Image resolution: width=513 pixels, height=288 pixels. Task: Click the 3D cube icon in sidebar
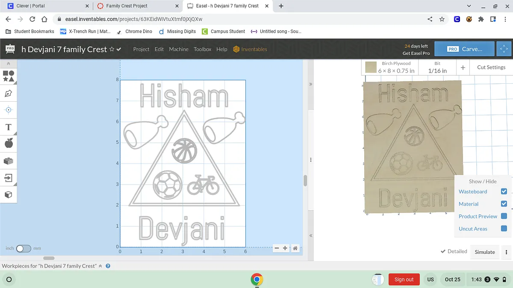click(9, 195)
